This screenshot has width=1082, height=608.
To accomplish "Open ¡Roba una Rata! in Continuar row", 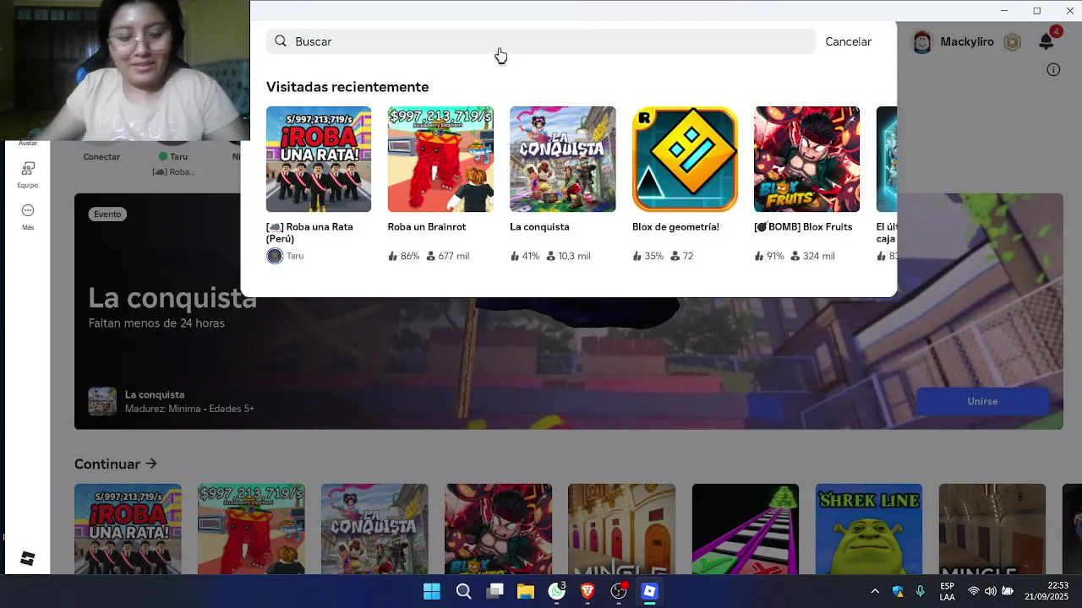I will [x=128, y=529].
